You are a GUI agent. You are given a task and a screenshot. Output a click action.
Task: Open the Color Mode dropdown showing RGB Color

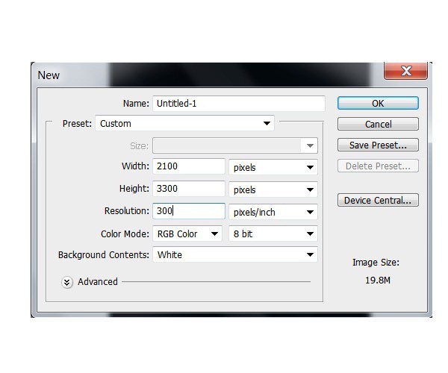coord(187,234)
